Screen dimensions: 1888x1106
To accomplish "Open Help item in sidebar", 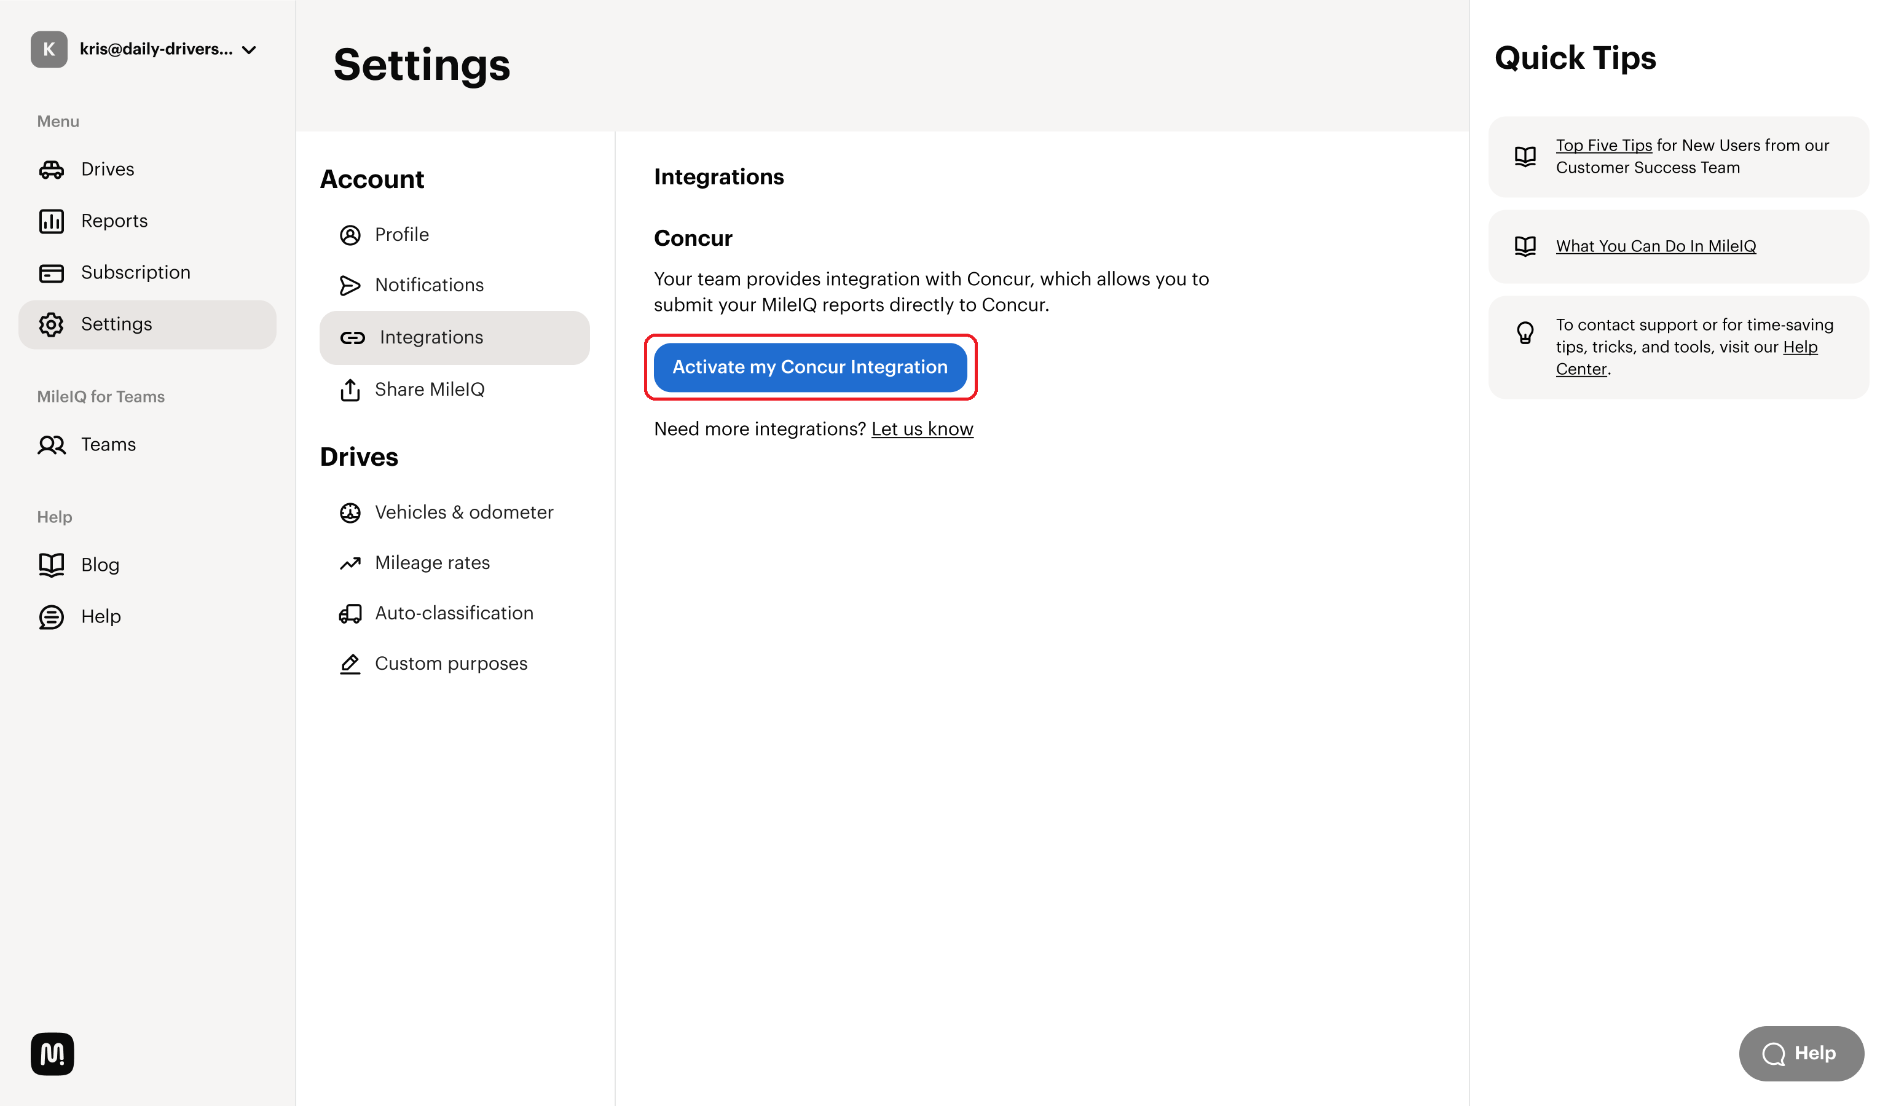I will pos(147,616).
